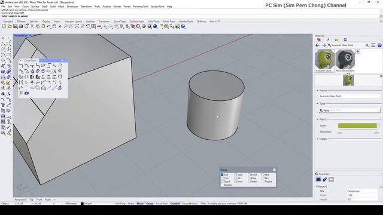Toggle SmartTrack in status bar
This screenshot has height=215, width=383.
(x=162, y=204)
